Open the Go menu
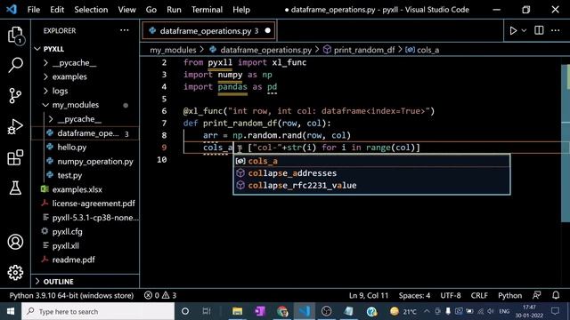 point(151,10)
